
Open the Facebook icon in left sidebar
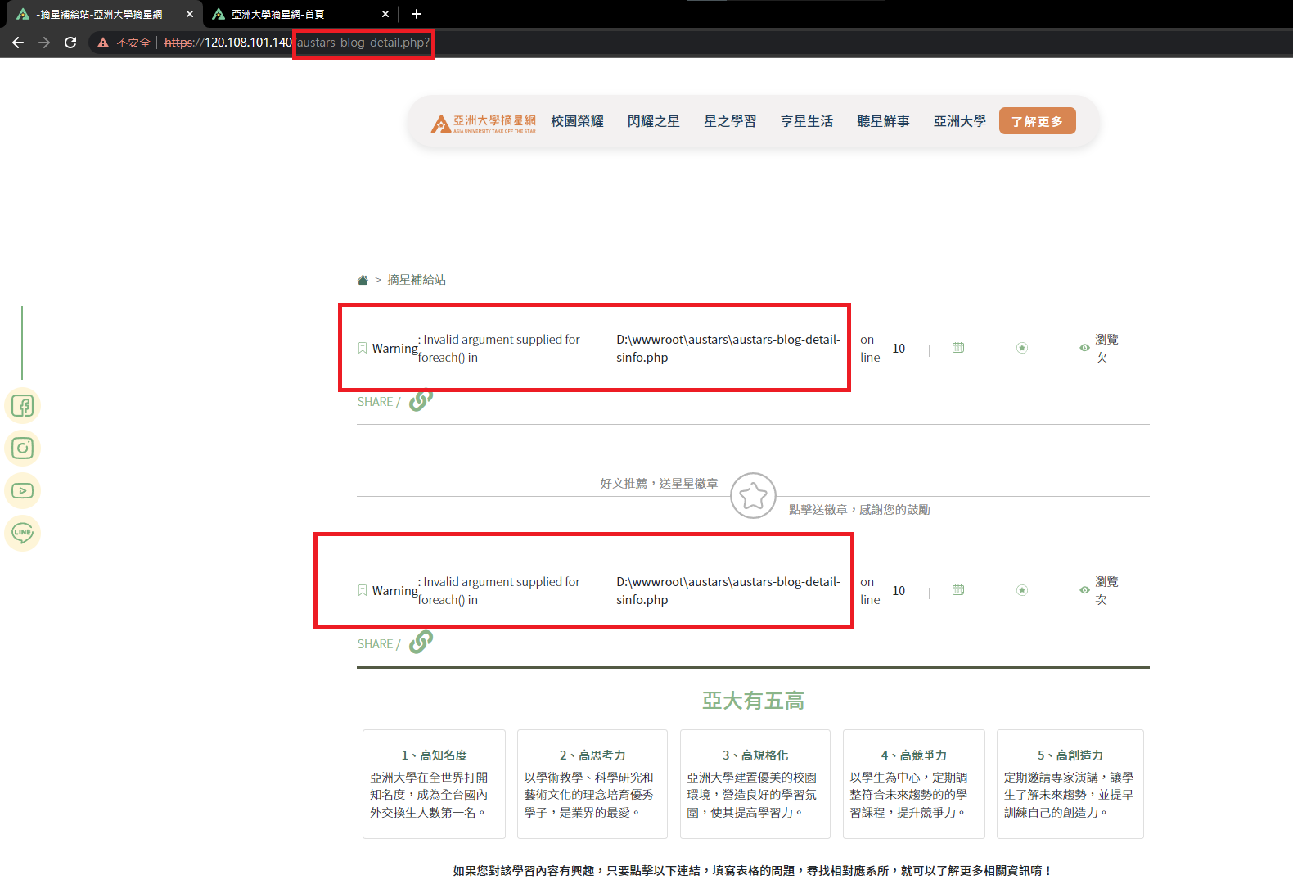[x=22, y=406]
